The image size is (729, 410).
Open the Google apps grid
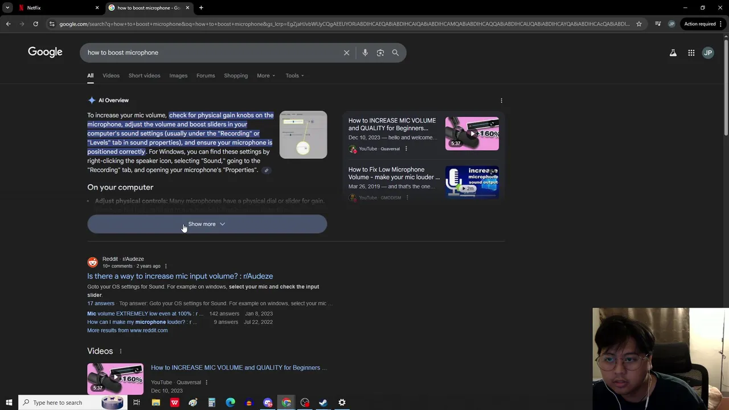click(691, 52)
